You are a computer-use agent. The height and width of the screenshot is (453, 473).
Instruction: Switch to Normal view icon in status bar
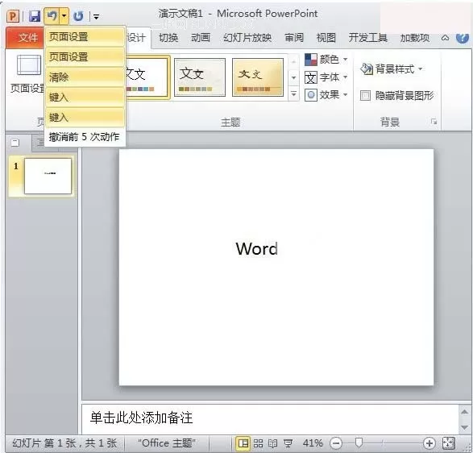pos(243,443)
